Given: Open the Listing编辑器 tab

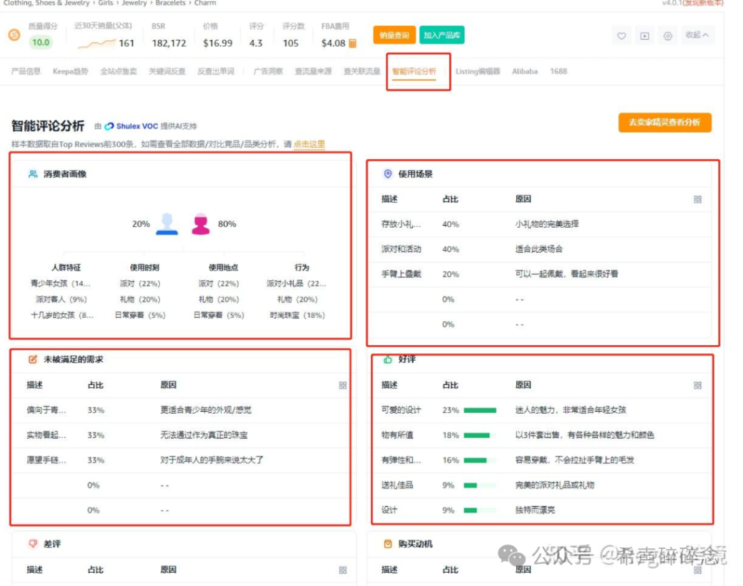Looking at the screenshot, I should click(477, 72).
